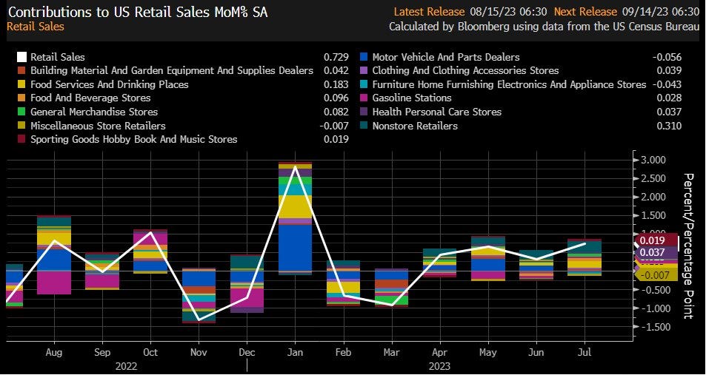The width and height of the screenshot is (706, 375).
Task: Click the July stacked bar
Action: point(585,257)
